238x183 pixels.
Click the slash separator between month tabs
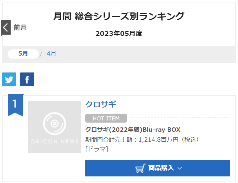point(41,55)
